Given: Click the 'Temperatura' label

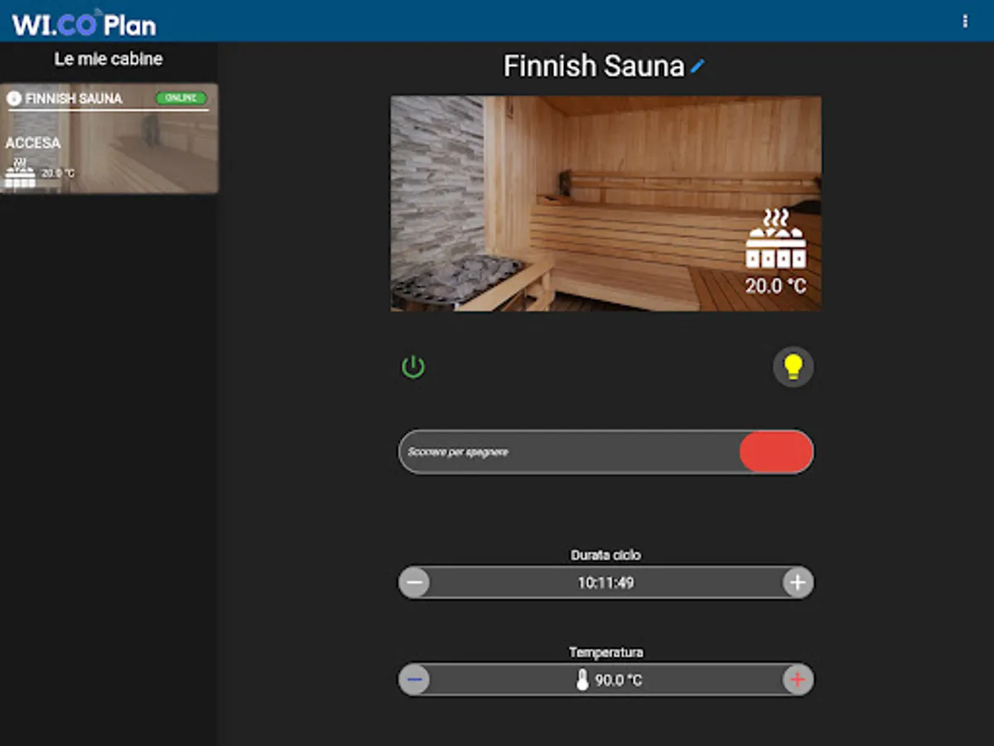Looking at the screenshot, I should coord(606,653).
